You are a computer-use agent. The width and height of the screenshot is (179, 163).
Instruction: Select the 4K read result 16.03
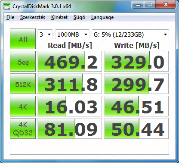pos(70,106)
